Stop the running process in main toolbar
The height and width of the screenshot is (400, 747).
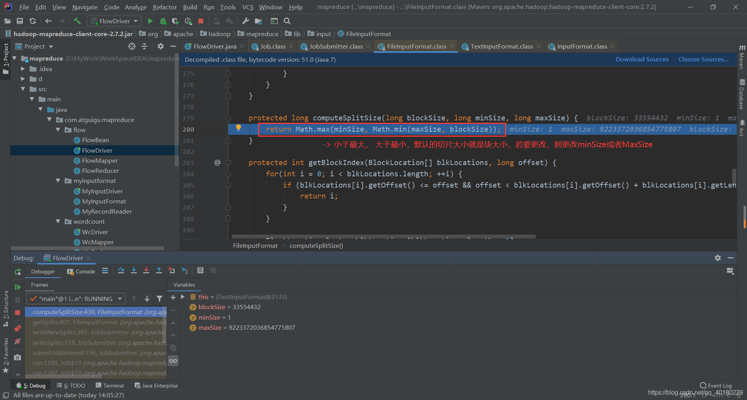point(201,21)
